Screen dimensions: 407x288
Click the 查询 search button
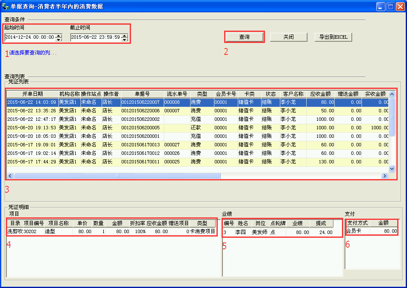244,37
